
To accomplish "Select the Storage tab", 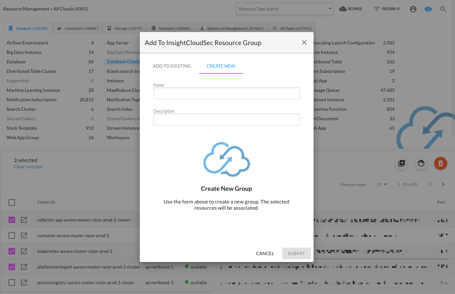I will (x=124, y=28).
